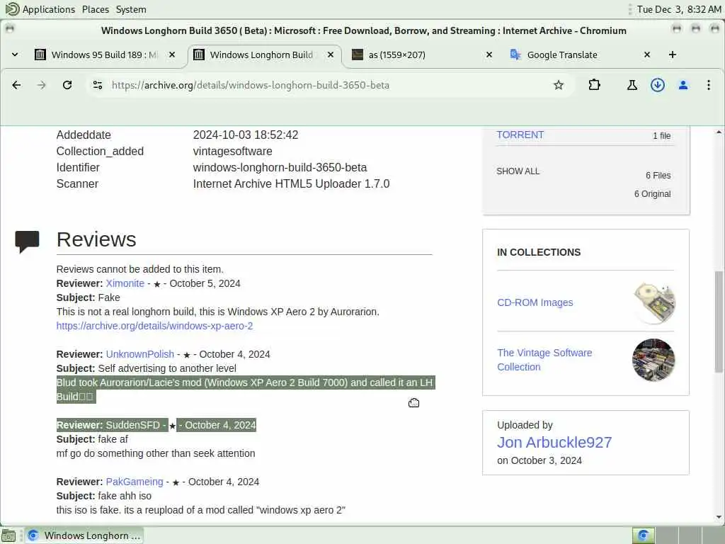Open Chrome Labs flask icon
The image size is (725, 544).
click(632, 85)
